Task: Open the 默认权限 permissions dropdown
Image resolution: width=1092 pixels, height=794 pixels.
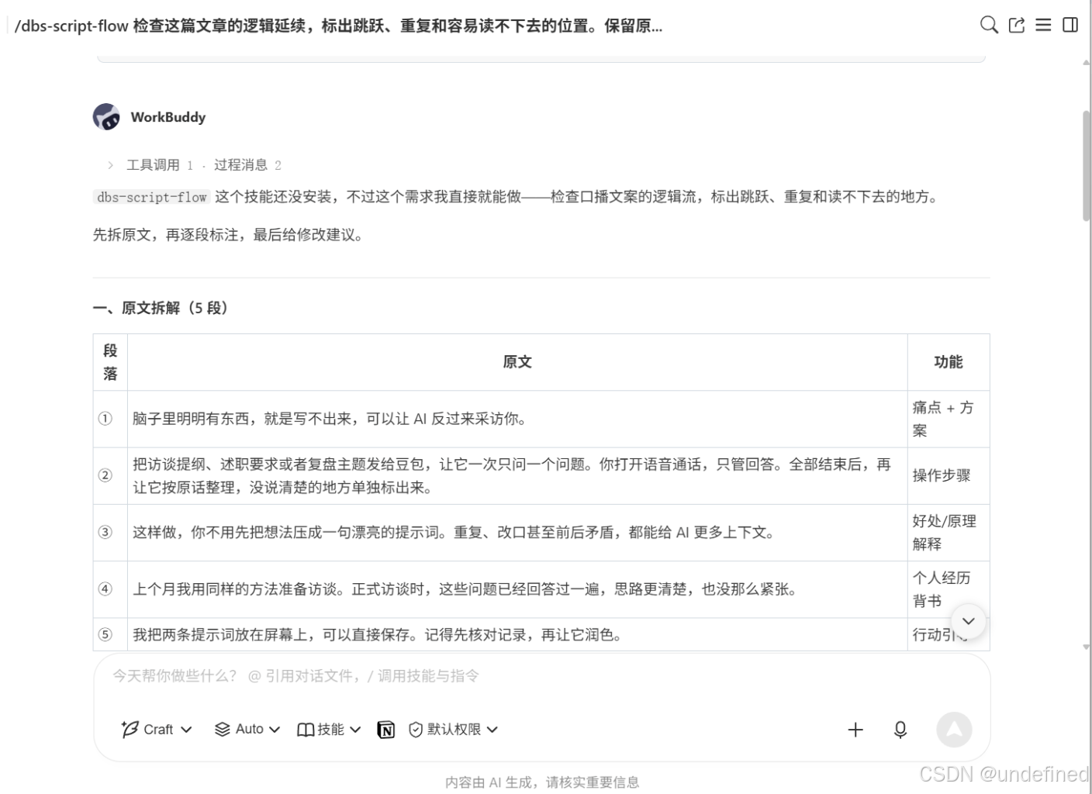Action: coord(453,729)
